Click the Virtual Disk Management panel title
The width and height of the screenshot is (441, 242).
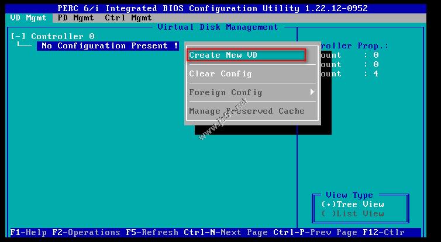point(218,27)
